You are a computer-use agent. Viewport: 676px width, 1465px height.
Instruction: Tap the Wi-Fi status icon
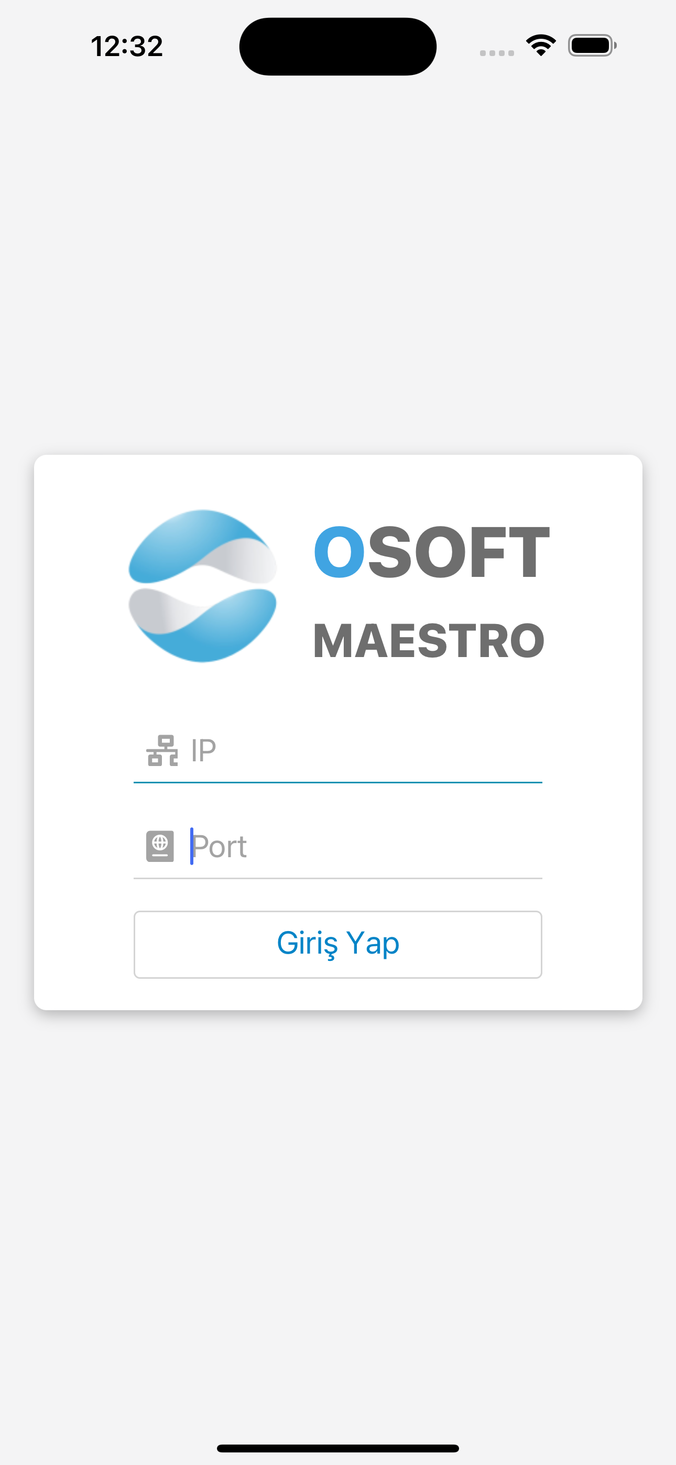[x=541, y=46]
